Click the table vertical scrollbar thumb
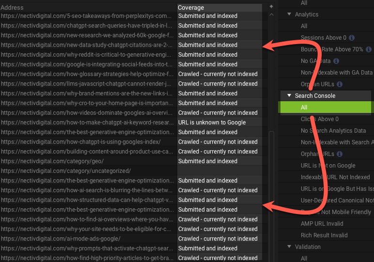 271,196
